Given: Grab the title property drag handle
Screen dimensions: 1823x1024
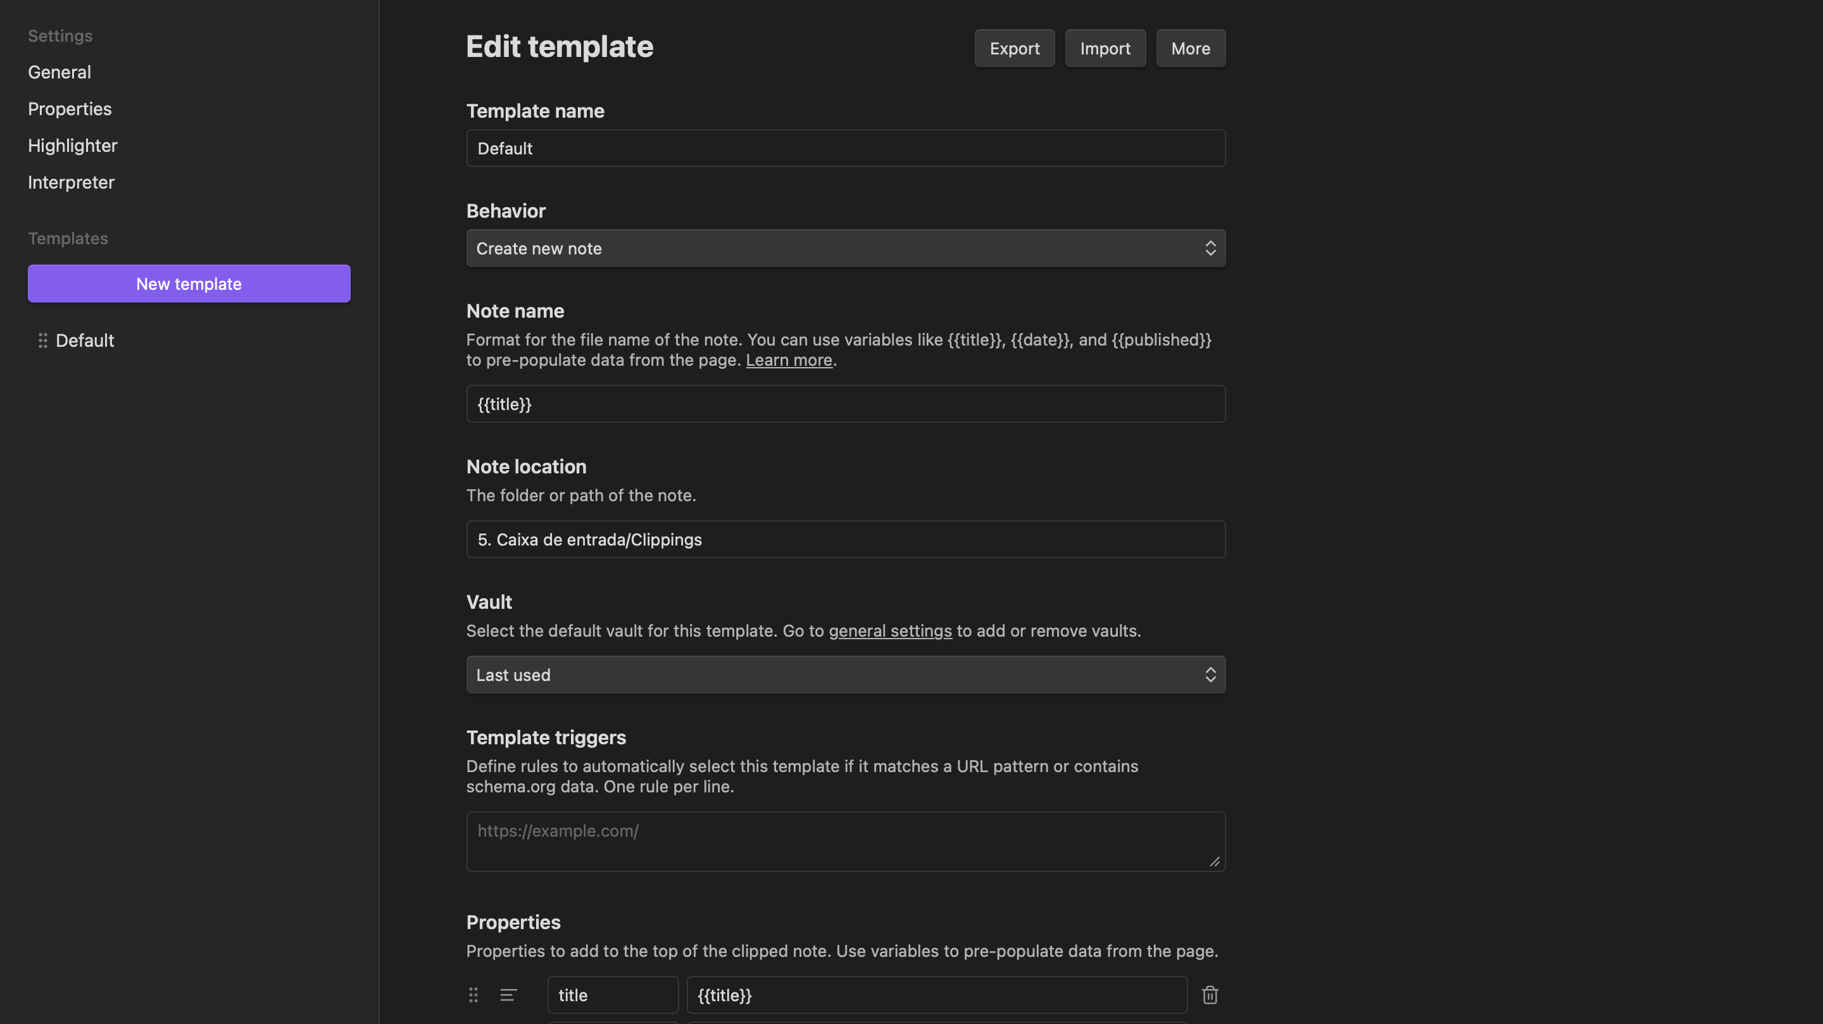Looking at the screenshot, I should (473, 994).
